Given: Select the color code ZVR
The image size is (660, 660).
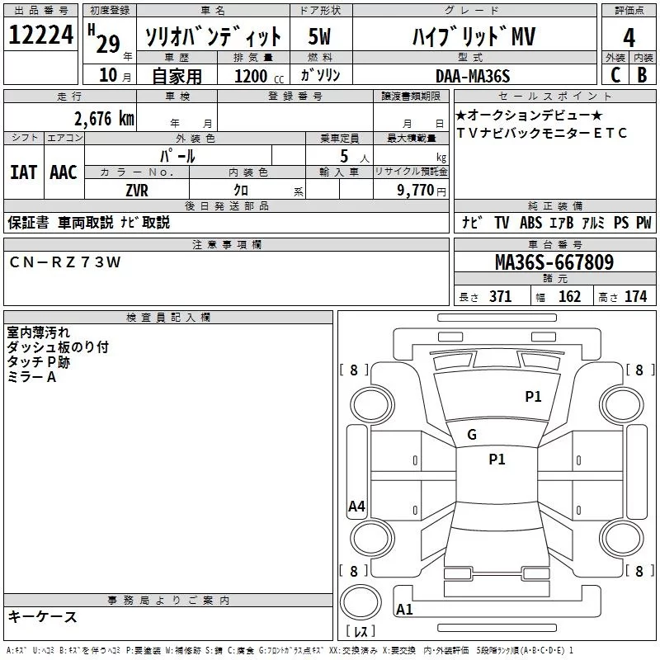Looking at the screenshot, I should pos(137,189).
